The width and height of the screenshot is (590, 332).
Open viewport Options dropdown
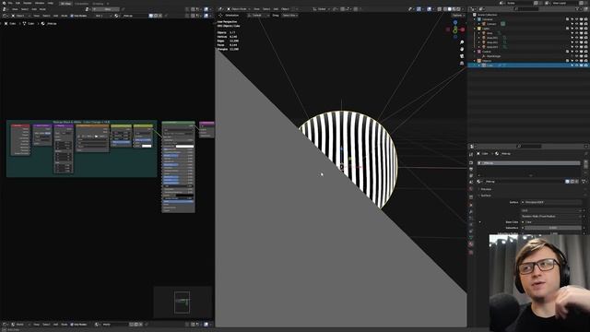(x=458, y=16)
